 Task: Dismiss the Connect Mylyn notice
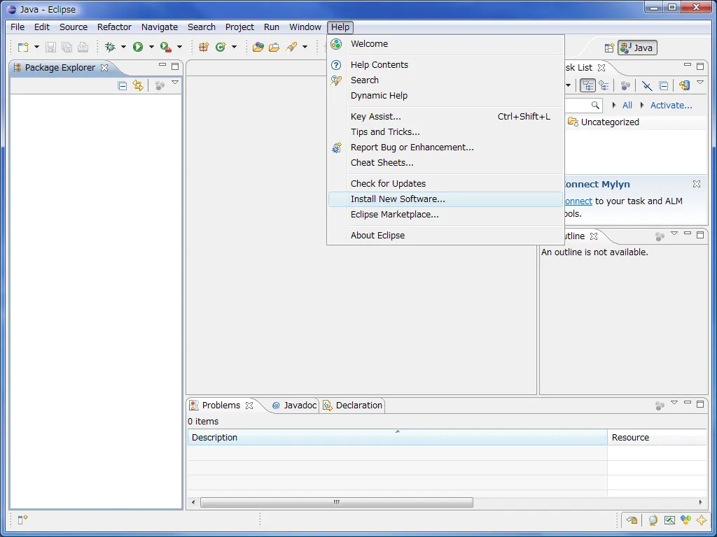click(x=697, y=184)
